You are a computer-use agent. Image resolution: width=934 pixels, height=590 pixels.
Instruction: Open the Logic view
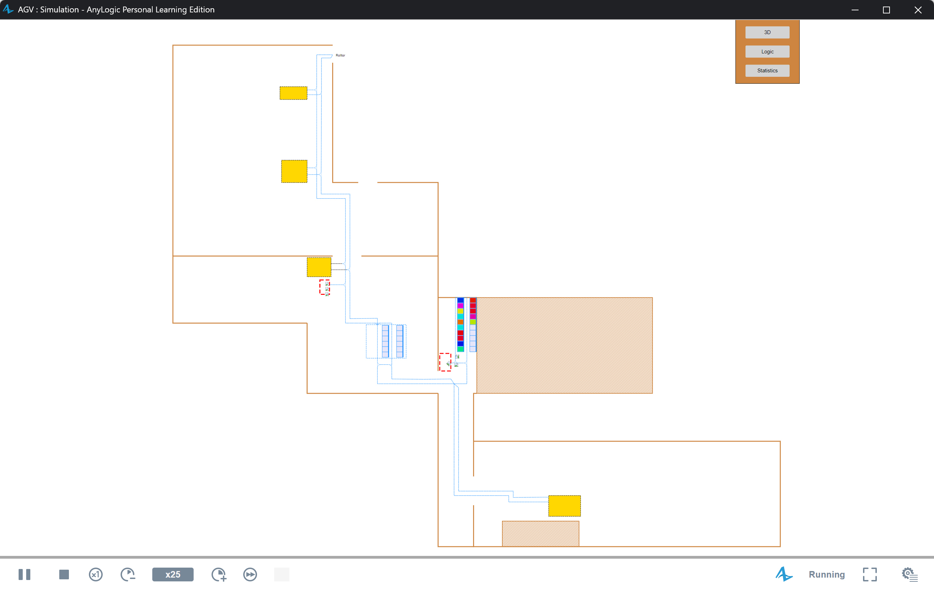point(767,52)
